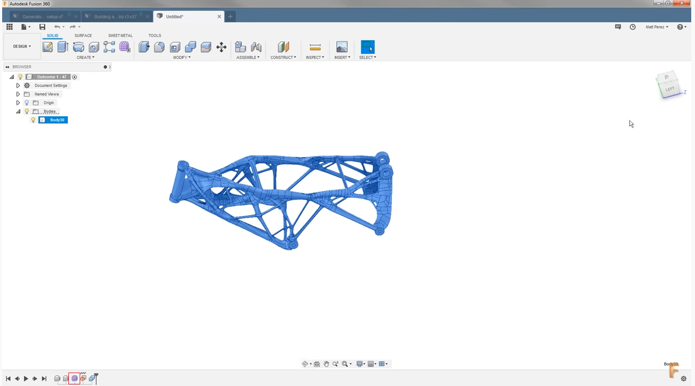Open the Display Settings dropdown
The width and height of the screenshot is (695, 386).
(361, 364)
